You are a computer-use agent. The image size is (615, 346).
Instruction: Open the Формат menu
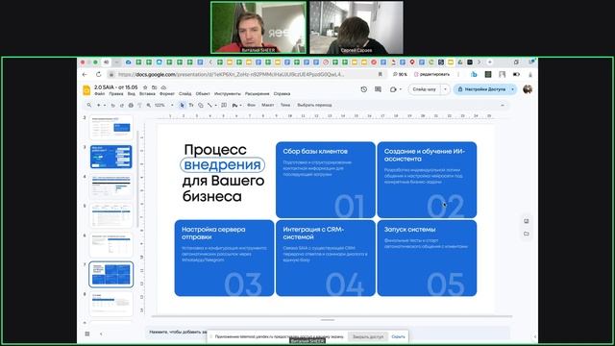(x=167, y=94)
